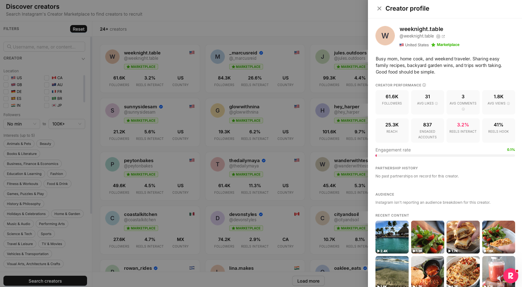Viewport: 522px width, 287px height.
Task: View info icon under Avg Comments
Action: (x=463, y=109)
